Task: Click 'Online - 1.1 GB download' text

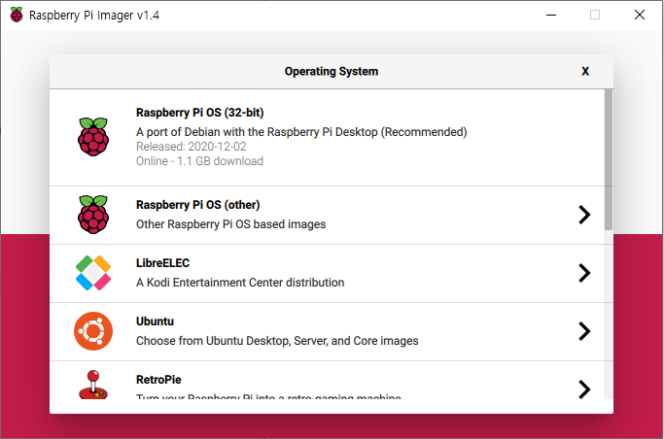Action: tap(199, 161)
